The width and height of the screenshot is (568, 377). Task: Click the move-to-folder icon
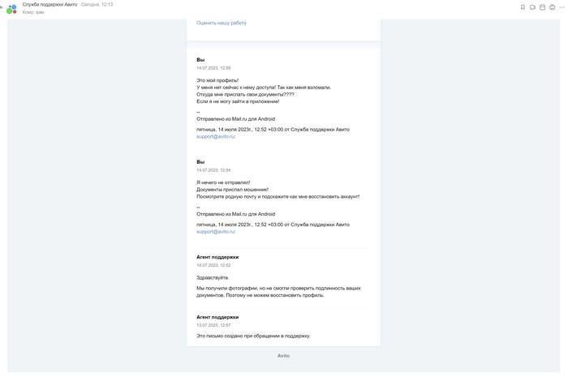pos(532,7)
